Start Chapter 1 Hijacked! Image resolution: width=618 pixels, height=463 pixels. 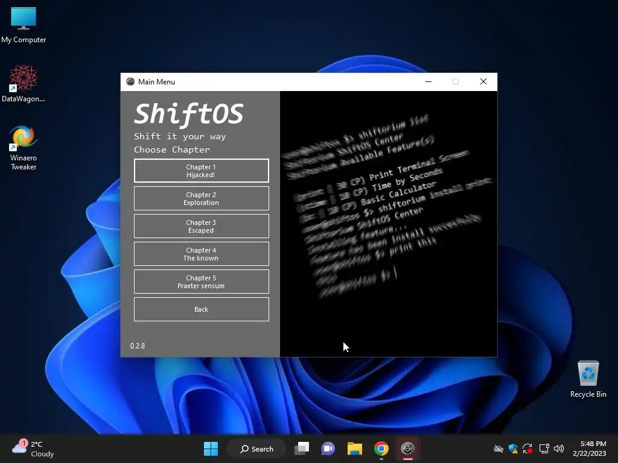point(202,171)
